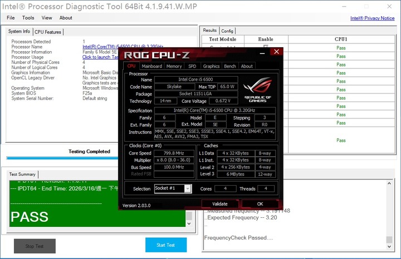The image size is (401, 259).
Task: Click the R0 Revision value
Action: [265, 125]
